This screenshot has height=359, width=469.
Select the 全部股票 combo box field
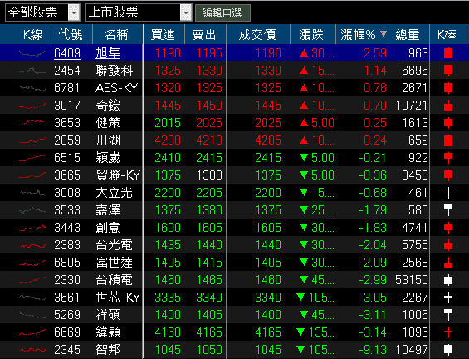[42, 12]
